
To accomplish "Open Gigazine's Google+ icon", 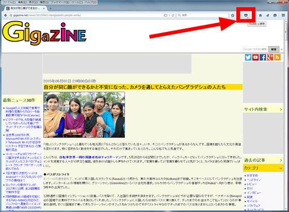I will pos(270,57).
